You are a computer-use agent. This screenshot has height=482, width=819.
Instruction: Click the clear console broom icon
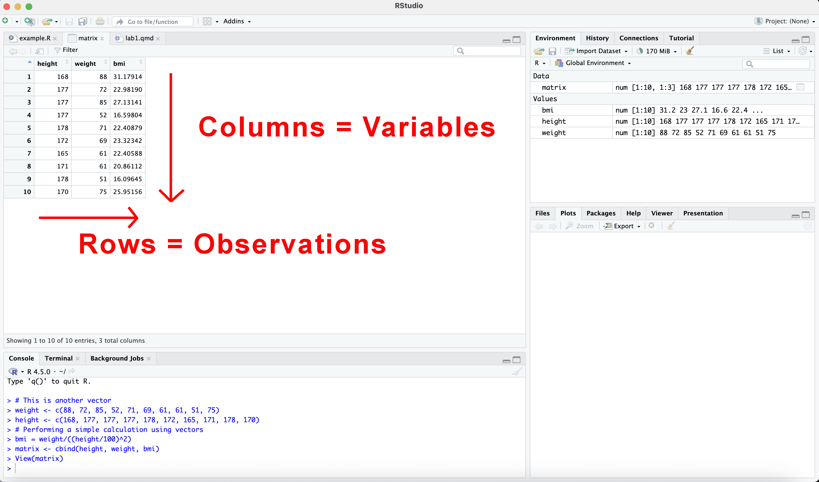click(517, 371)
